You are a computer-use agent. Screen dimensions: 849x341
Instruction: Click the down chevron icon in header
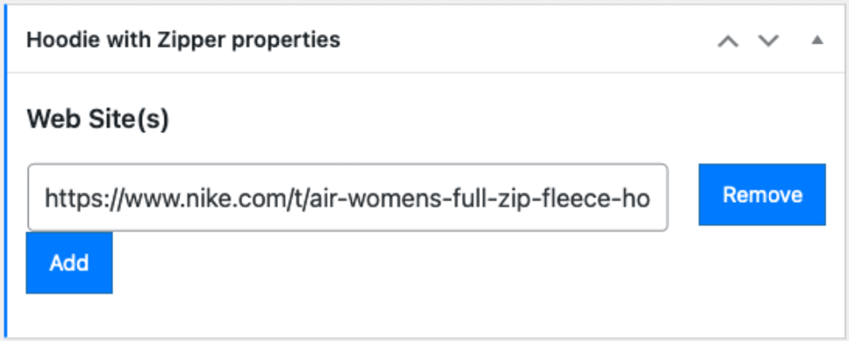click(768, 41)
